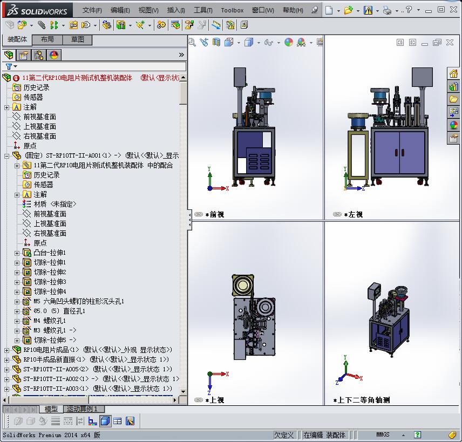The width and height of the screenshot is (462, 442).
Task: Open the 编辑(E) menu
Action: click(x=120, y=10)
